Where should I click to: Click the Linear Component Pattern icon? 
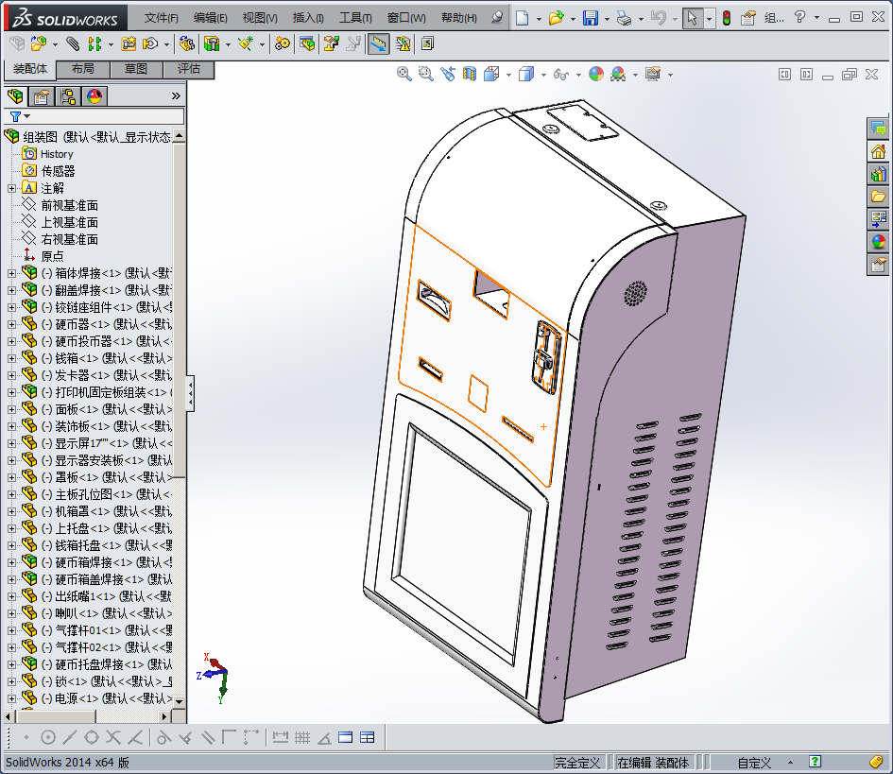point(94,43)
